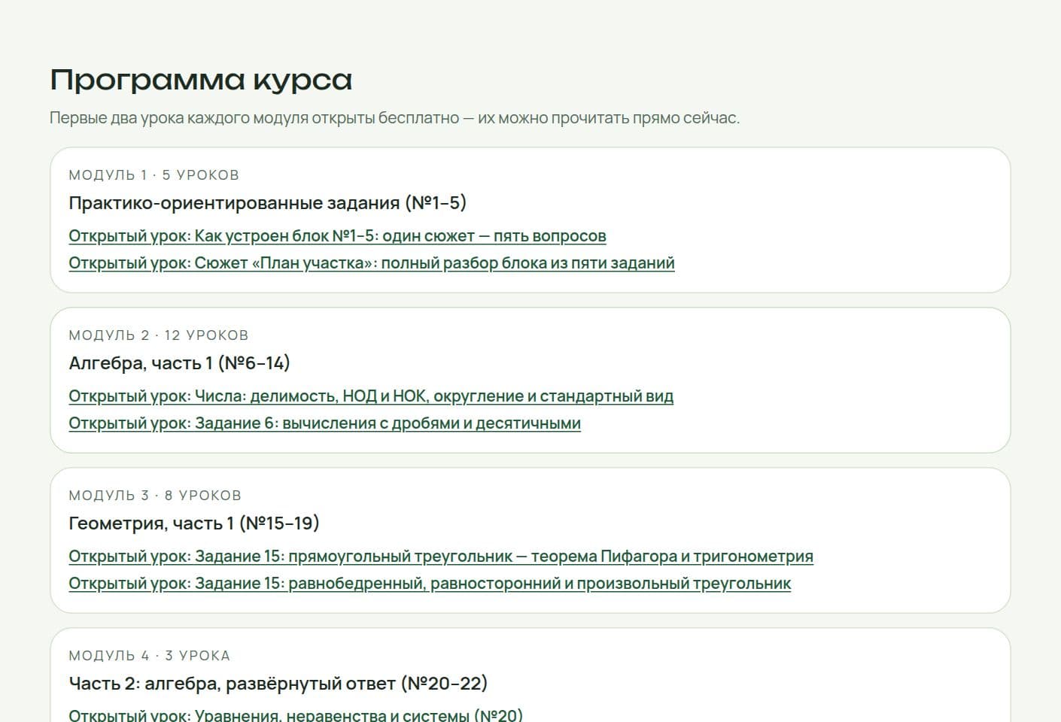Click title "Геометрия, часть 1 (№15–19)"
The image size is (1061, 722).
(x=194, y=523)
